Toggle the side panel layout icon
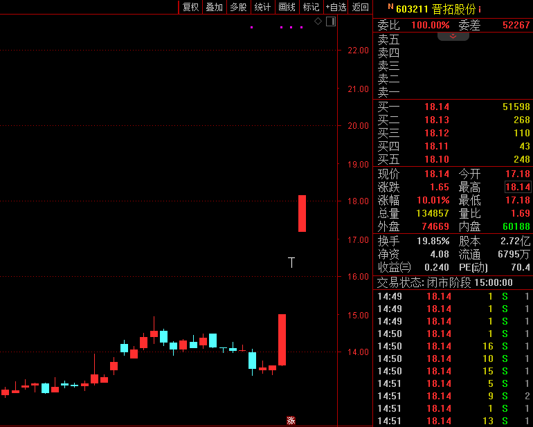This screenshot has height=427, width=533. pos(331,21)
